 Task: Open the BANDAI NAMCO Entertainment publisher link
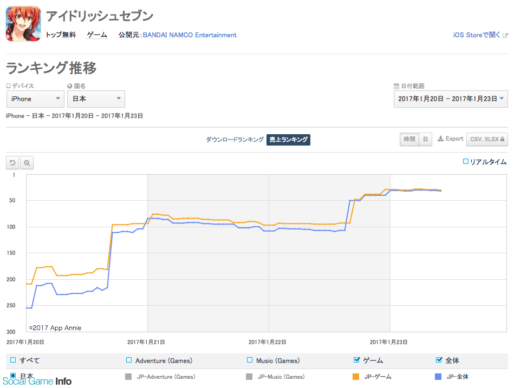[x=190, y=35]
